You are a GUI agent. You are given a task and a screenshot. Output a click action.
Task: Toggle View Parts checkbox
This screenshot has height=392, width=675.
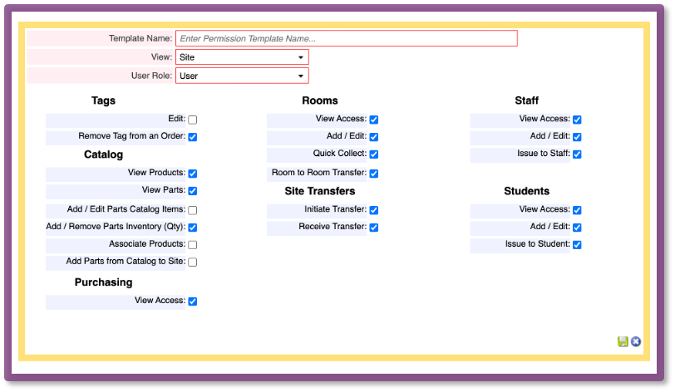[193, 191]
